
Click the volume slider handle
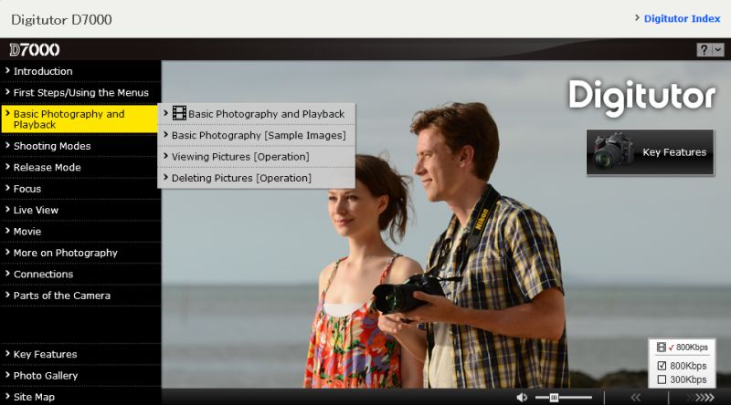click(554, 397)
